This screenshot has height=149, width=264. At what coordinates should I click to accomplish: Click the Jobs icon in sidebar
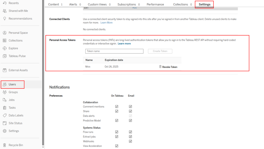(x=5, y=100)
